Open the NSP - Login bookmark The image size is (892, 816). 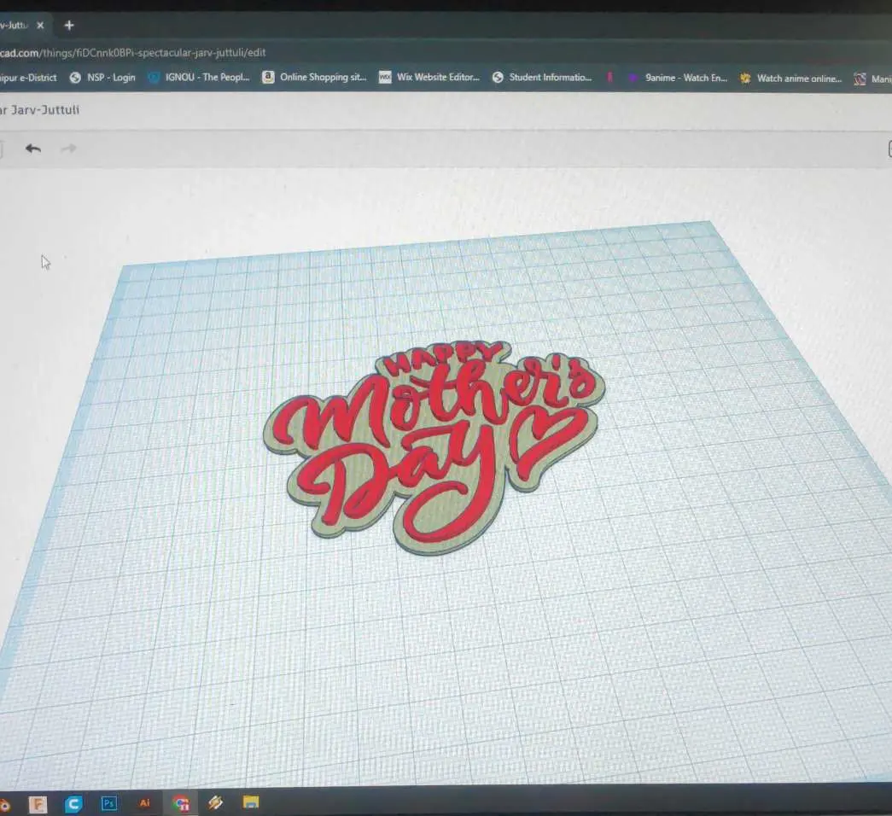click(102, 78)
